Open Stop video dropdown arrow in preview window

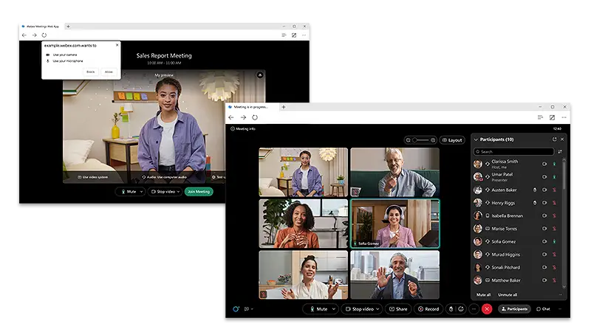point(178,192)
